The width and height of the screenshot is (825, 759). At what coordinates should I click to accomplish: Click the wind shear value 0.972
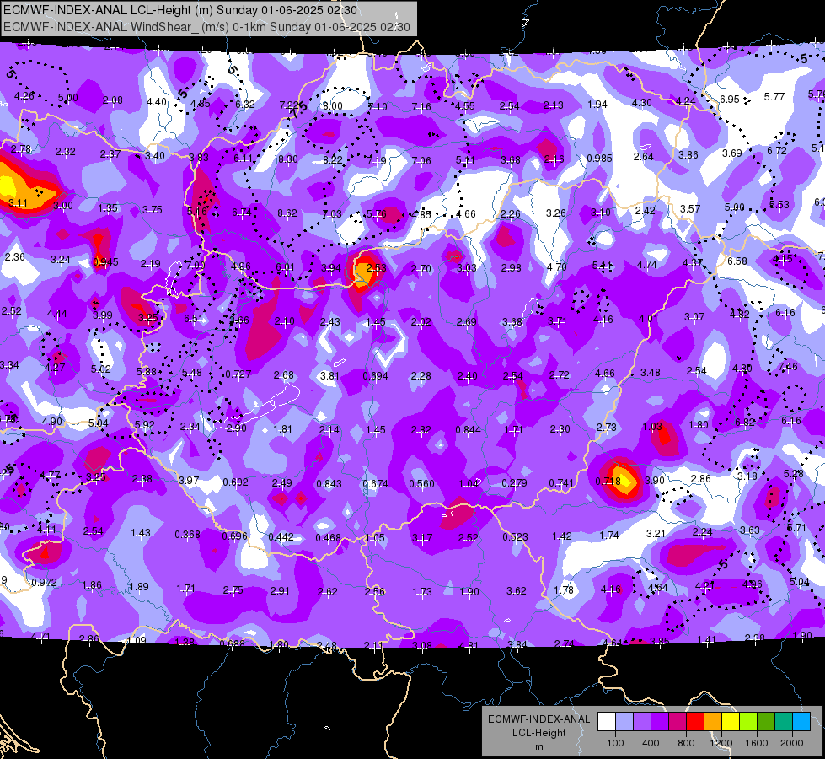point(44,583)
